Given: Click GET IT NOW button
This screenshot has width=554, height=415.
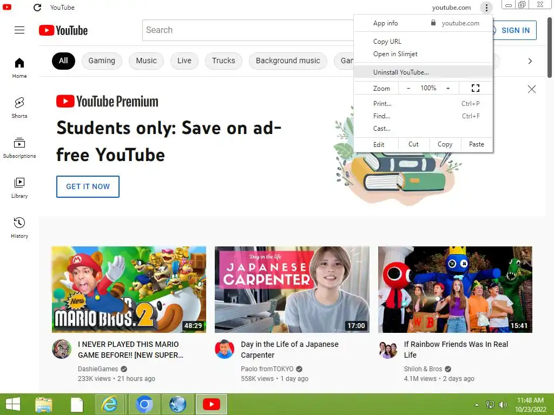Looking at the screenshot, I should click(88, 186).
